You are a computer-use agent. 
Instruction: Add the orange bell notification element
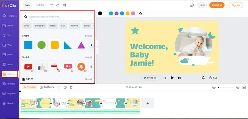pos(81,66)
